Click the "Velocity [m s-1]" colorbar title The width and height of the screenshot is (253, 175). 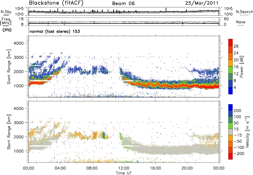coord(247,132)
